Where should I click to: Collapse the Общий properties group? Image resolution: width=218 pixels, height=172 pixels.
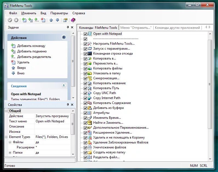[x=6, y=111]
